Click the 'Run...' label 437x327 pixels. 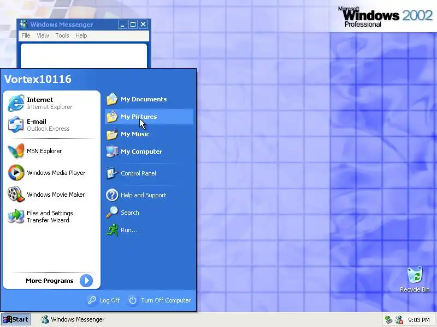coord(129,230)
